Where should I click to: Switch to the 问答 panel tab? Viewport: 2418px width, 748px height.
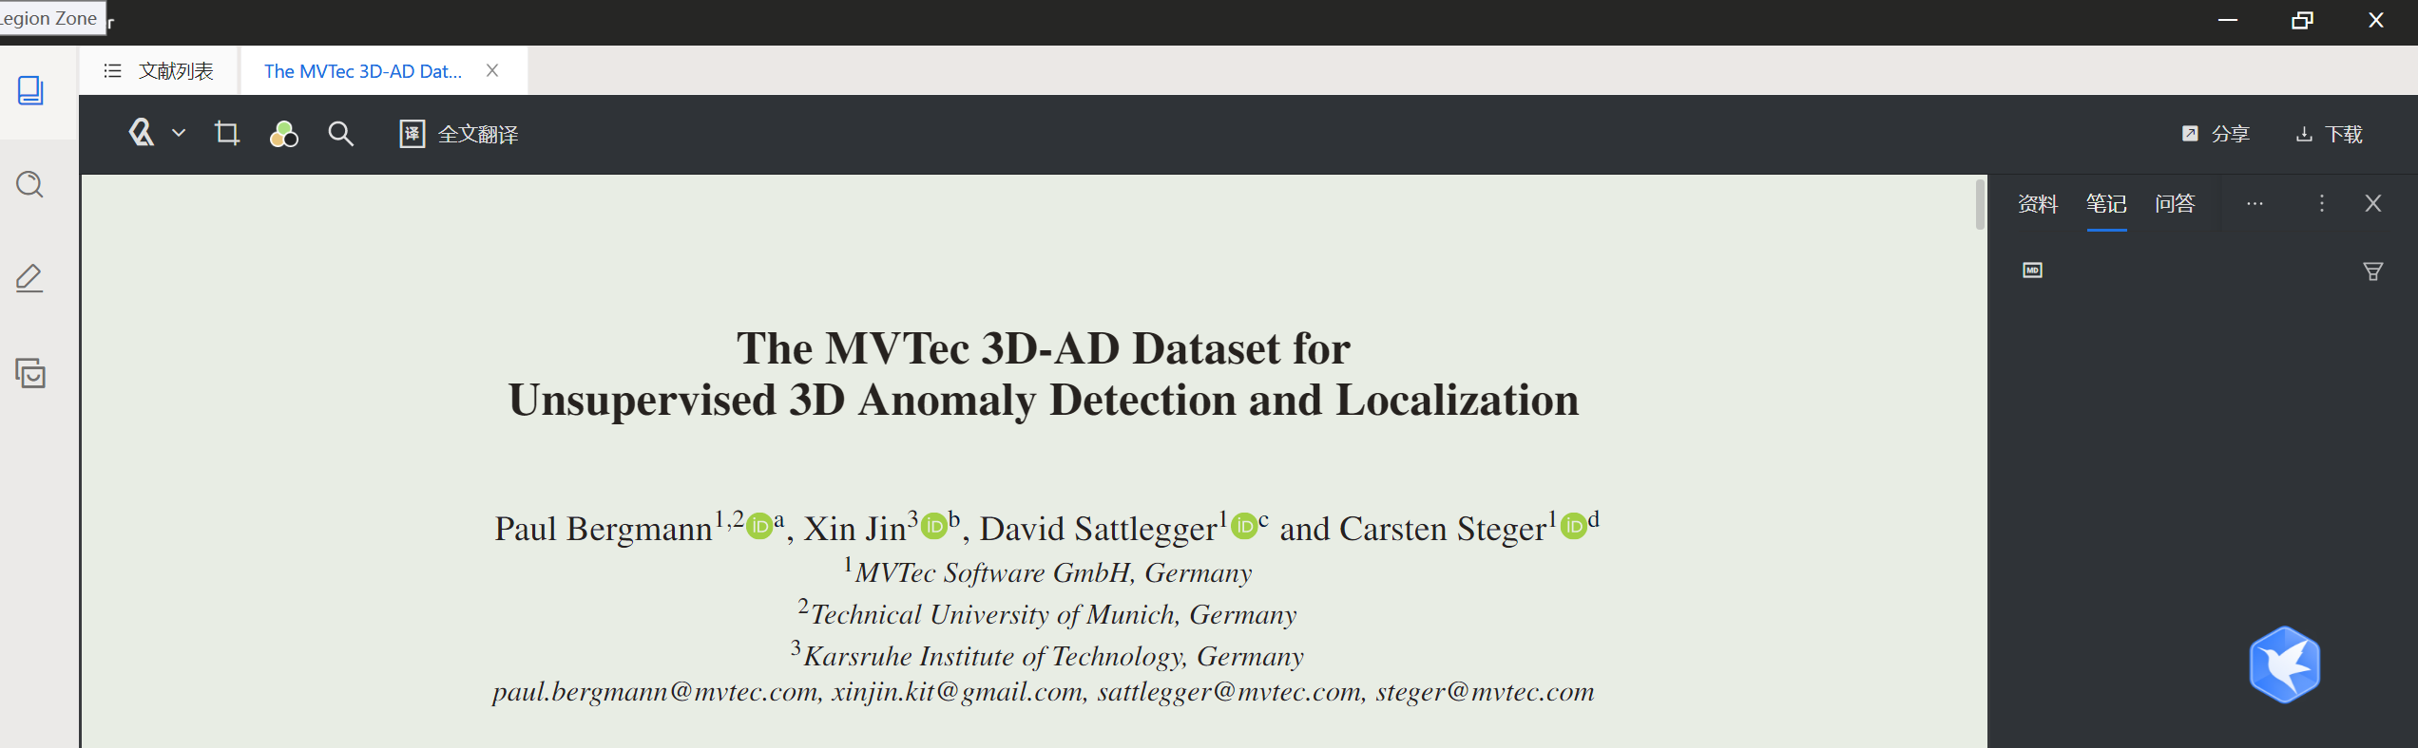[x=2175, y=203]
